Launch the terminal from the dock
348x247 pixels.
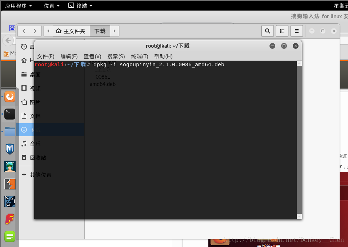10,114
